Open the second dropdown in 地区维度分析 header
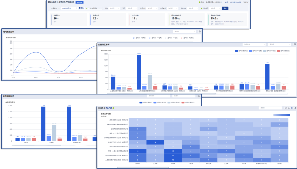This screenshot has height=169, width=297. click(x=184, y=96)
